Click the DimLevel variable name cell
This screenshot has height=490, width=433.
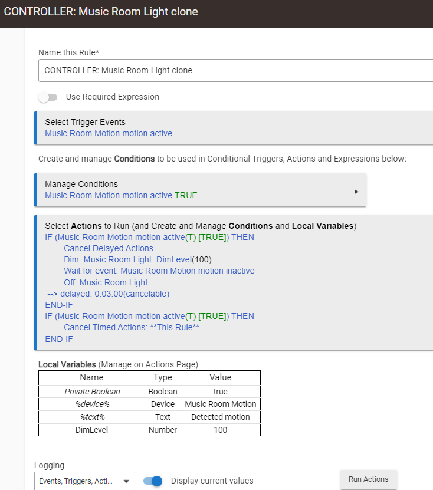pos(91,430)
